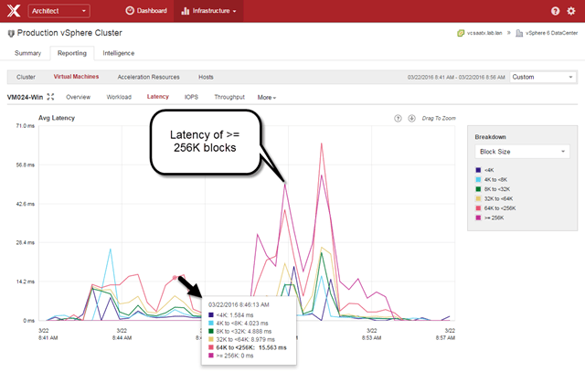
Task: Click tooltip row 64K to <256K: 15.563 ms
Action: click(x=248, y=347)
